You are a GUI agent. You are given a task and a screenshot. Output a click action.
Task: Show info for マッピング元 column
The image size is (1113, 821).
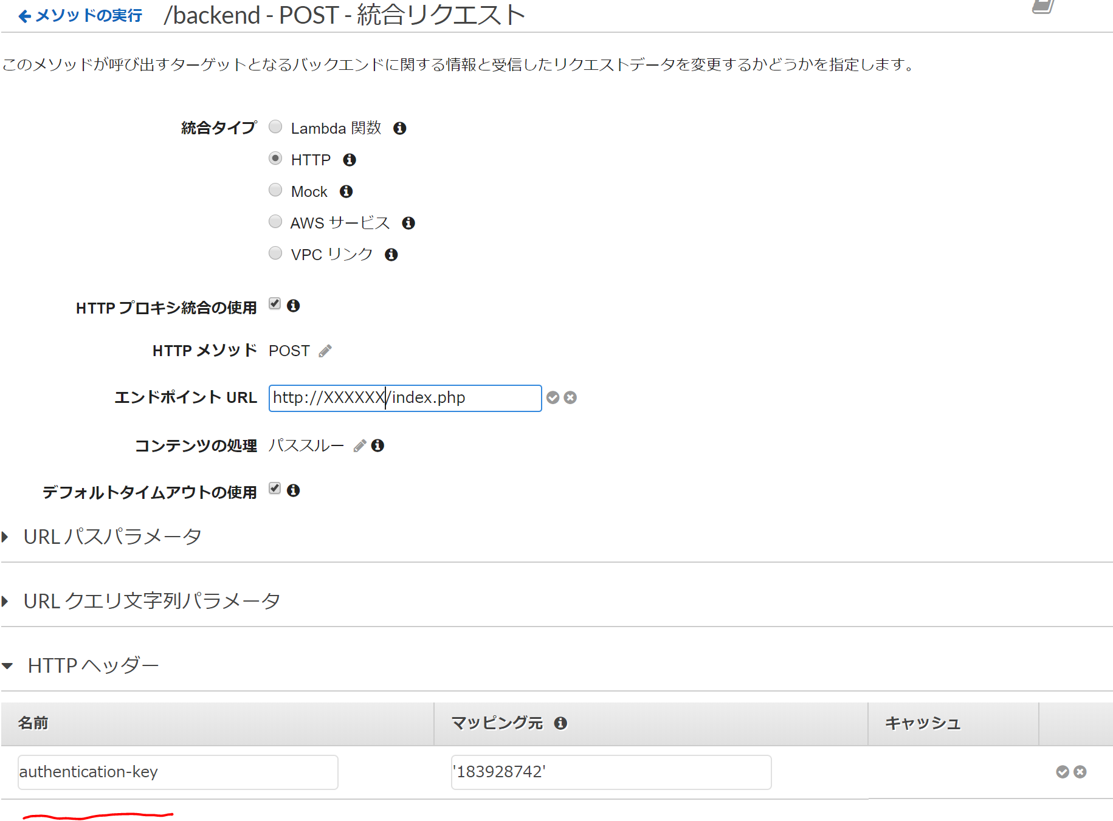point(560,723)
